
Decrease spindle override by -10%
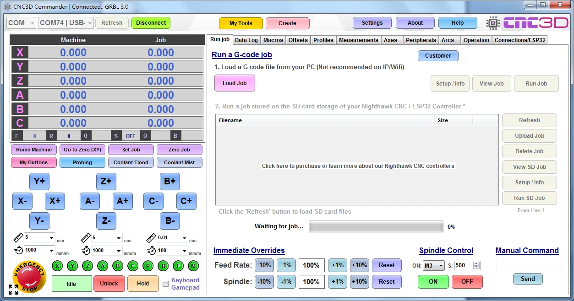click(x=264, y=282)
